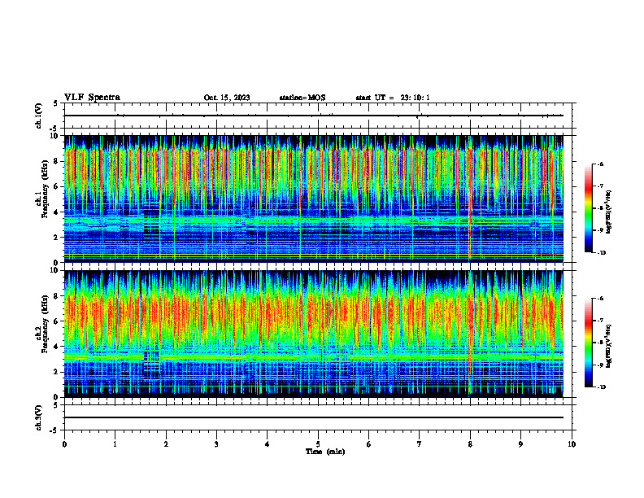
Task: Click the "6" kHz tick on ch.2 frequency axis
Action: 57,321
